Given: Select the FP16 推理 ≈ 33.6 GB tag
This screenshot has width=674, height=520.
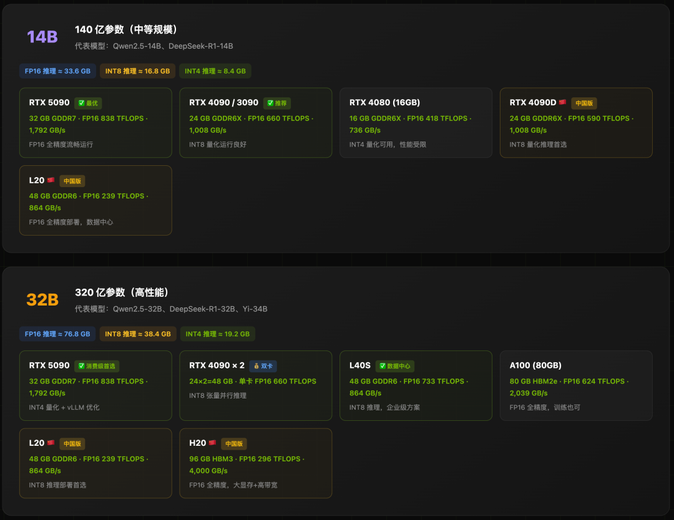Looking at the screenshot, I should tap(57, 71).
